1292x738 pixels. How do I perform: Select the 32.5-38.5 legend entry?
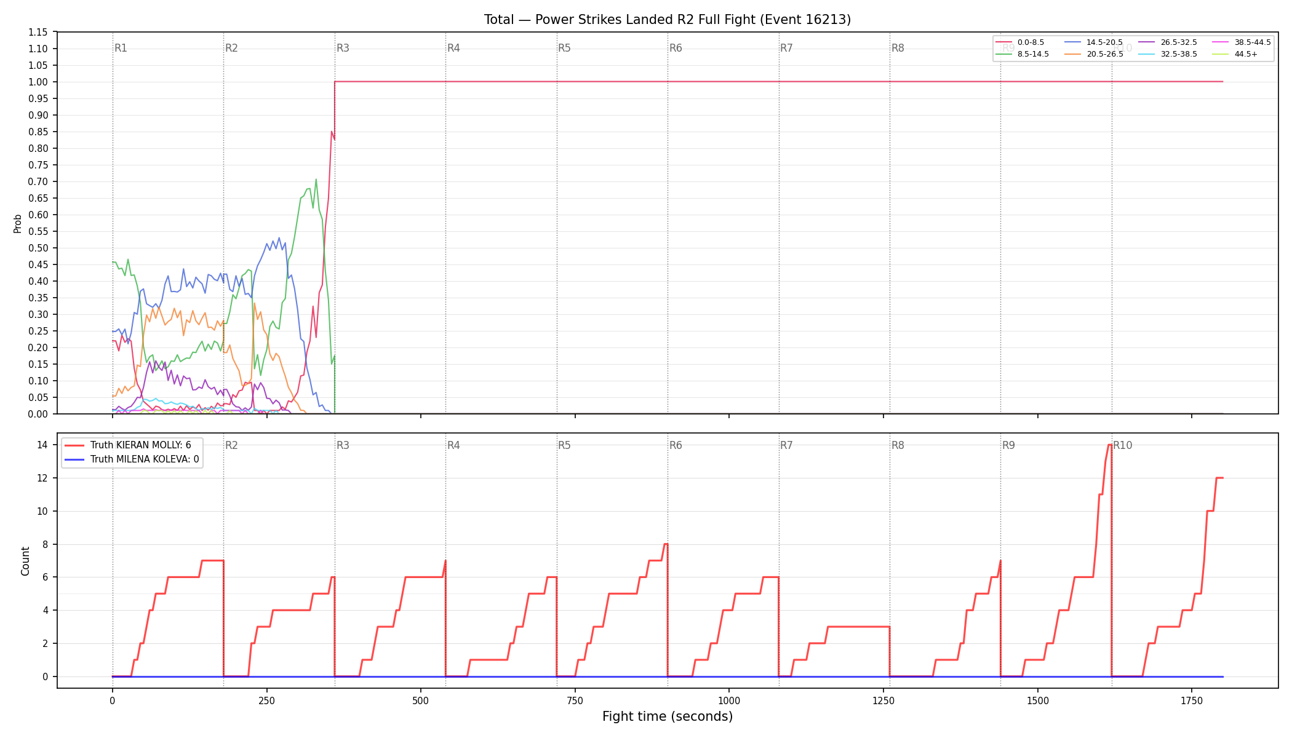point(1168,54)
